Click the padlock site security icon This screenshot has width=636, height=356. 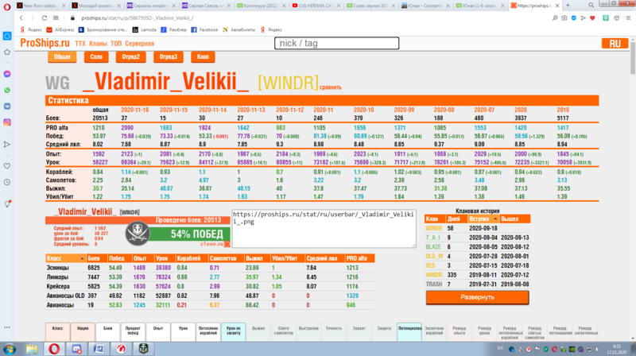(x=72, y=17)
